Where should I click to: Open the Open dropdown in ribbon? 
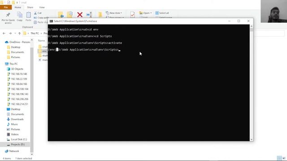tap(145, 13)
